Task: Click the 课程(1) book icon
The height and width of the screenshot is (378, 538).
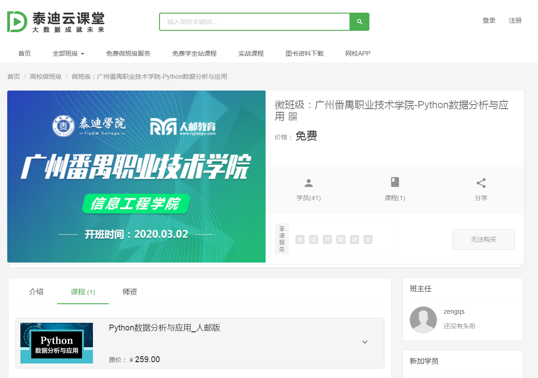Action: click(x=395, y=182)
